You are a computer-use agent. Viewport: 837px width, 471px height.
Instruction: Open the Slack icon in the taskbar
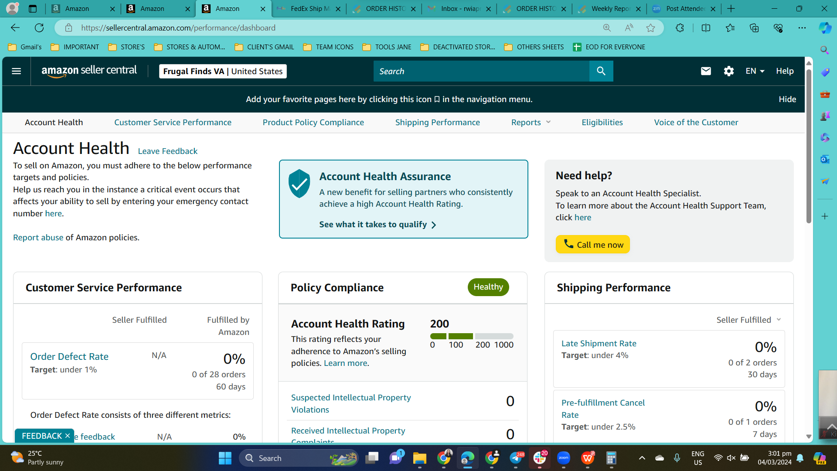[x=540, y=458]
